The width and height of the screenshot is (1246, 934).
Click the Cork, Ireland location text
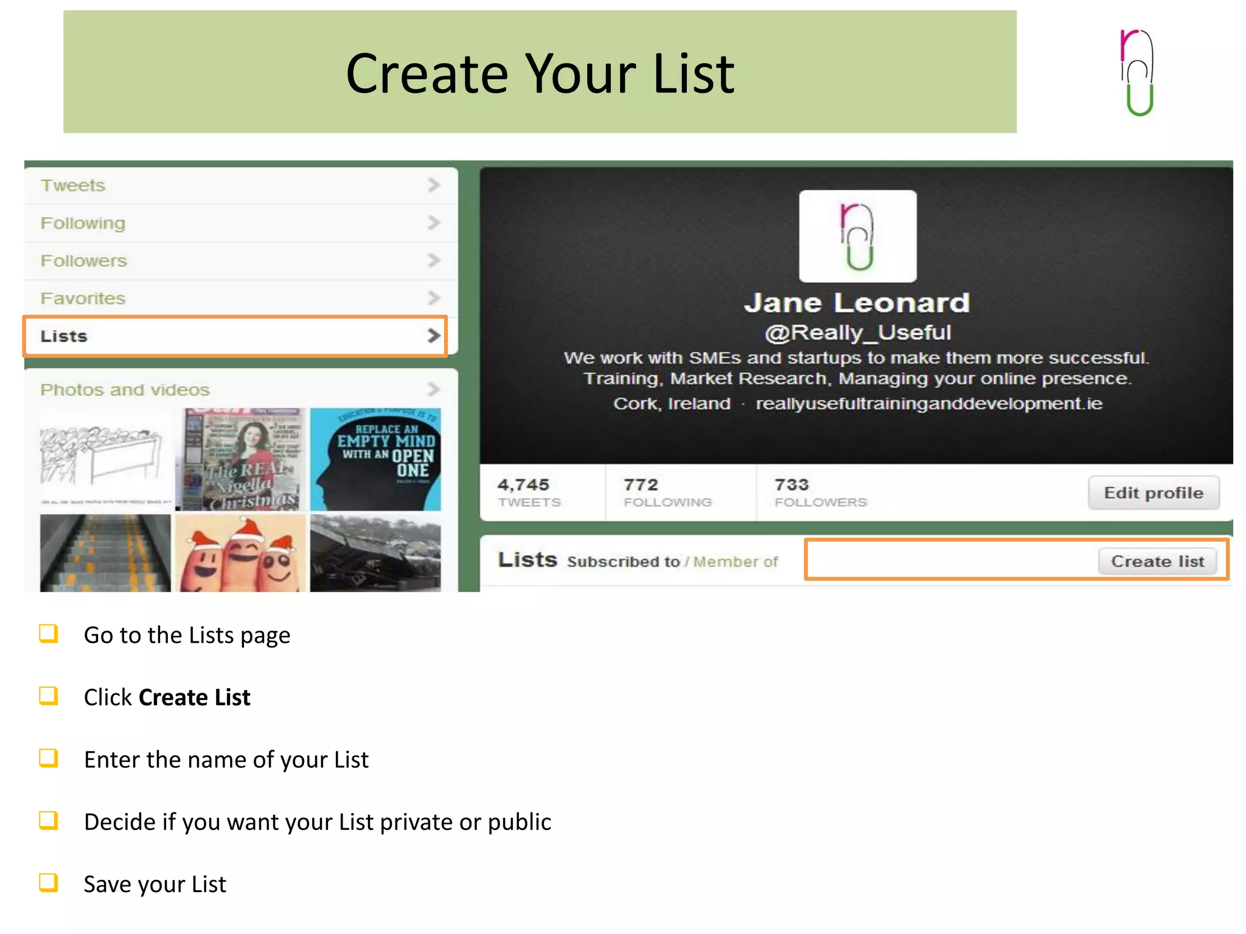tap(672, 404)
